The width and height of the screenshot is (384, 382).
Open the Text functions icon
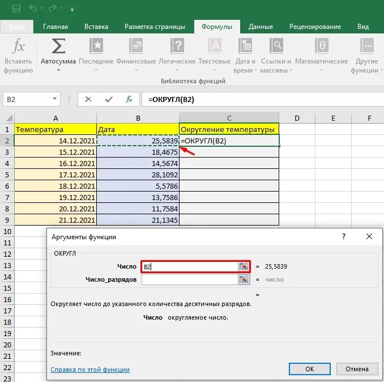(x=215, y=46)
